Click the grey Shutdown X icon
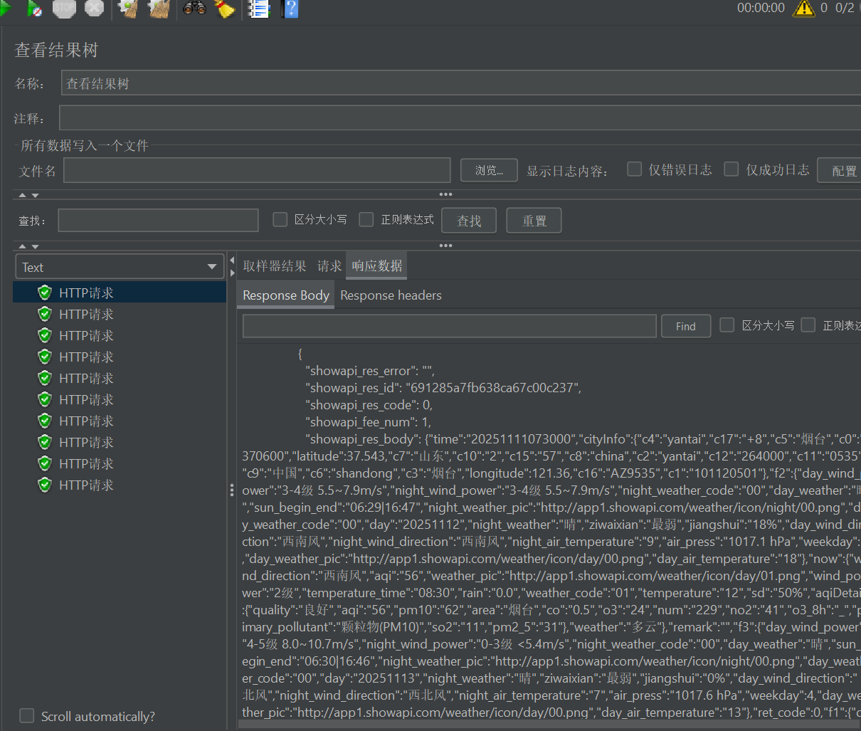The image size is (861, 731). 94,9
